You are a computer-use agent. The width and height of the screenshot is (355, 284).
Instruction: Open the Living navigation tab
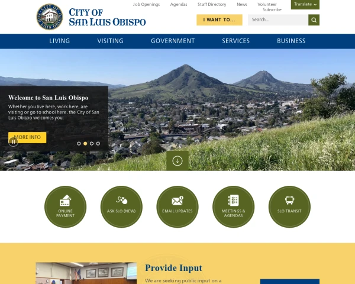(59, 41)
